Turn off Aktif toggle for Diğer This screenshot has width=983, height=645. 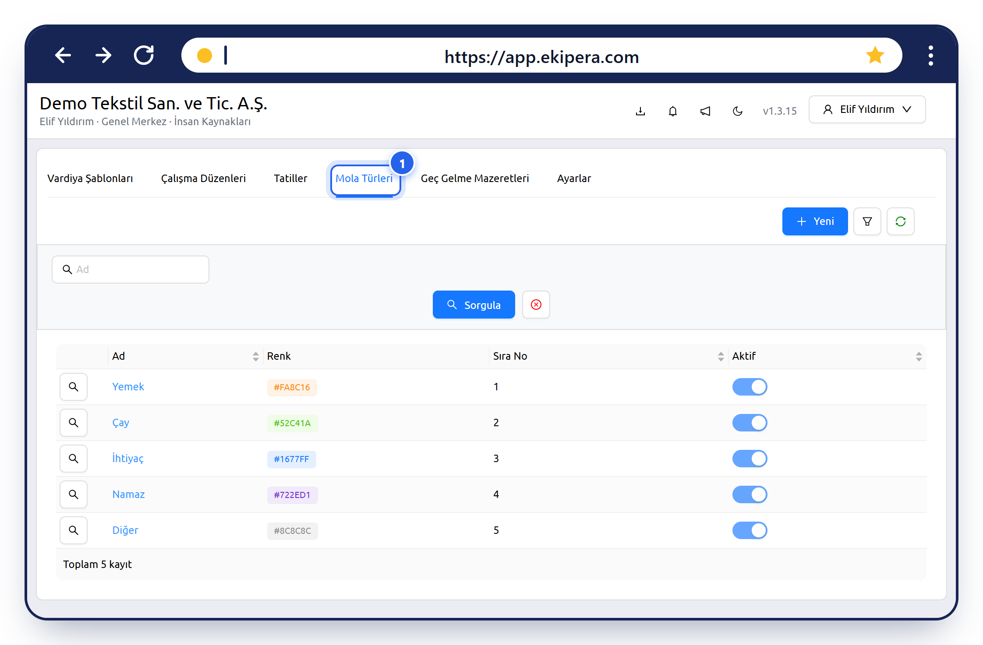pyautogui.click(x=750, y=530)
